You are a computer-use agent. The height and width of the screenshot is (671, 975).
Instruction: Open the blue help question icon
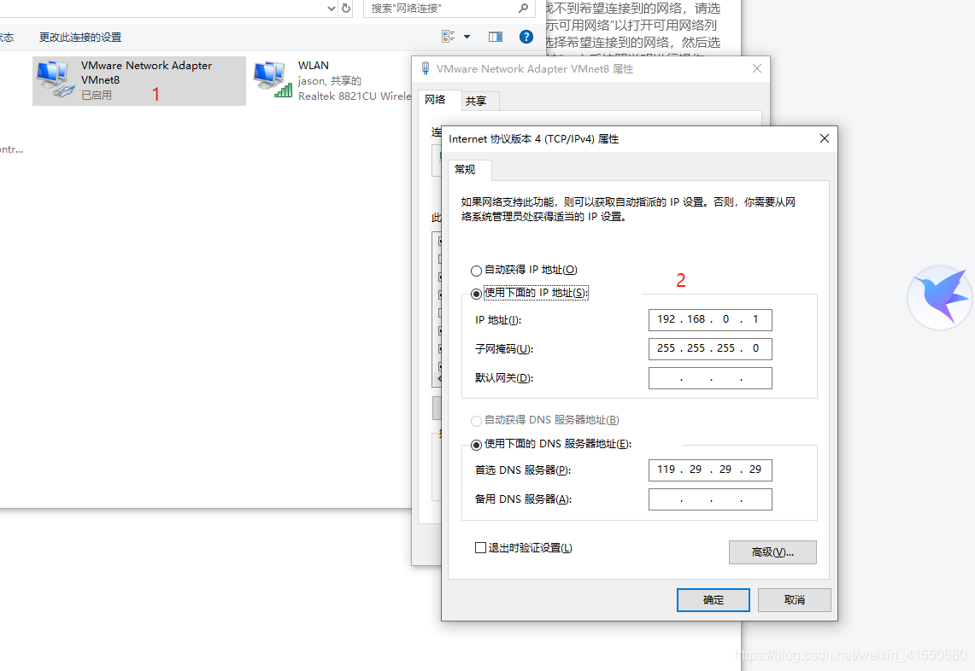tap(526, 37)
